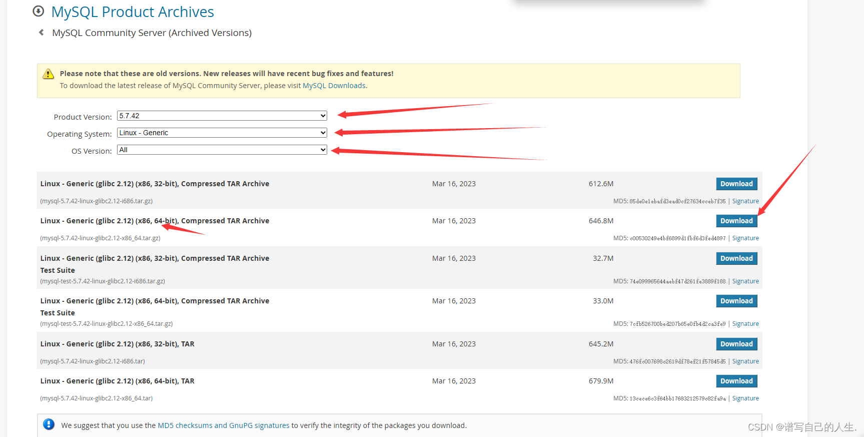Viewport: 864px width, 437px height.
Task: Download the 64-bit Test Suite archive 33.0M
Action: click(736, 301)
